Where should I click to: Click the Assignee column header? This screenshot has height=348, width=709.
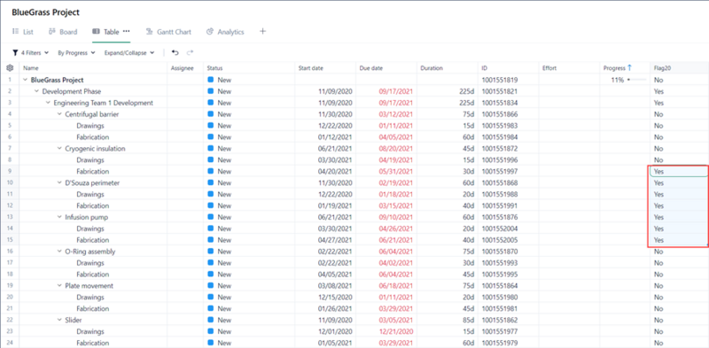point(185,68)
